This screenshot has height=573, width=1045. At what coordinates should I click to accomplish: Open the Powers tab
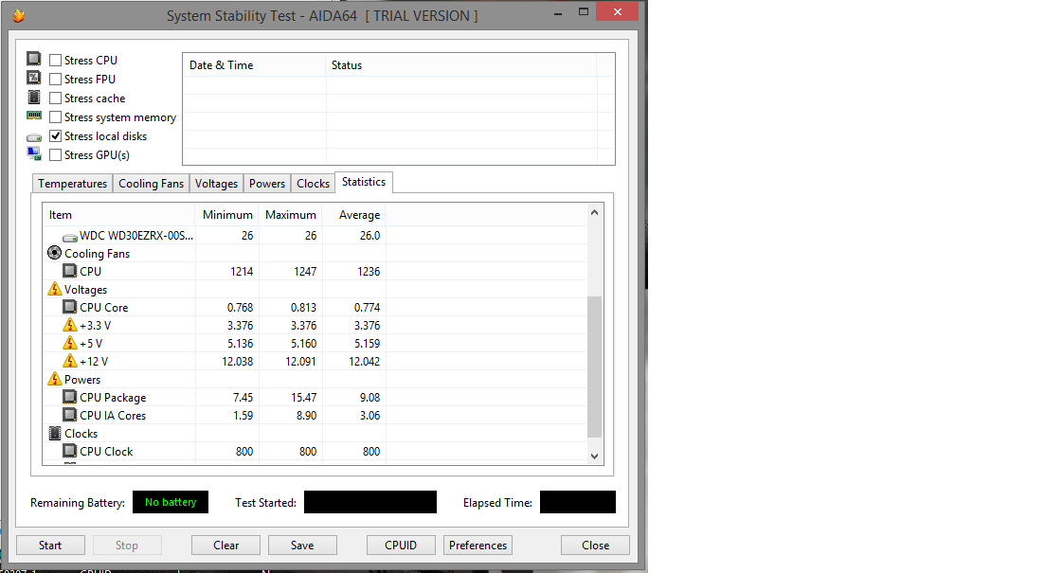pos(266,183)
